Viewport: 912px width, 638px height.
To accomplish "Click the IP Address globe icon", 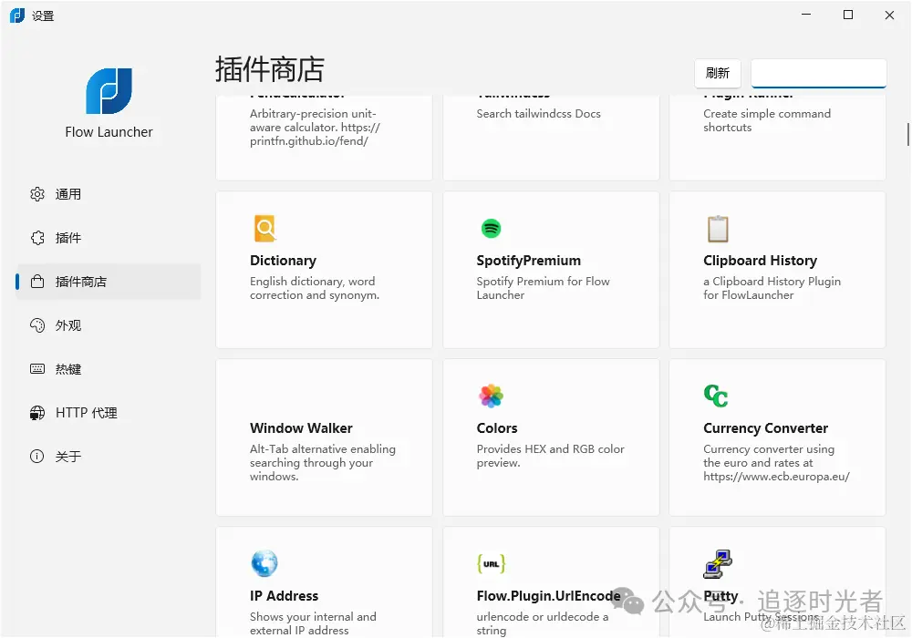I will click(x=264, y=563).
